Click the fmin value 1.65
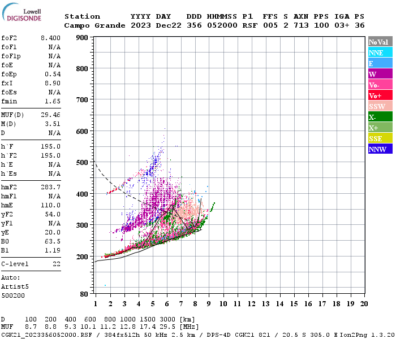Image resolution: width=396 pixels, height=339 pixels. 53,101
